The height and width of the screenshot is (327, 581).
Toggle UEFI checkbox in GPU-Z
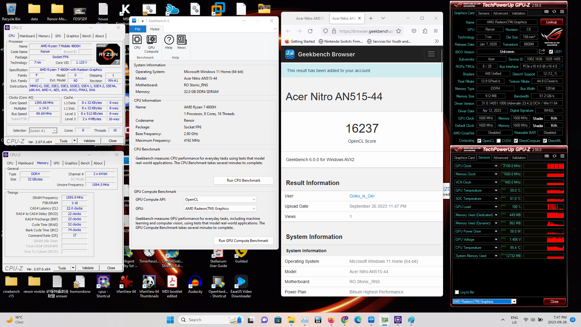point(551,52)
